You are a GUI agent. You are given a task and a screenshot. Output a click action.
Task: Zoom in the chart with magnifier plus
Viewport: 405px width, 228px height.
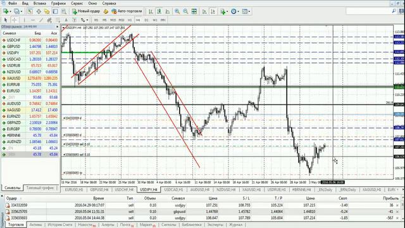tap(177, 11)
